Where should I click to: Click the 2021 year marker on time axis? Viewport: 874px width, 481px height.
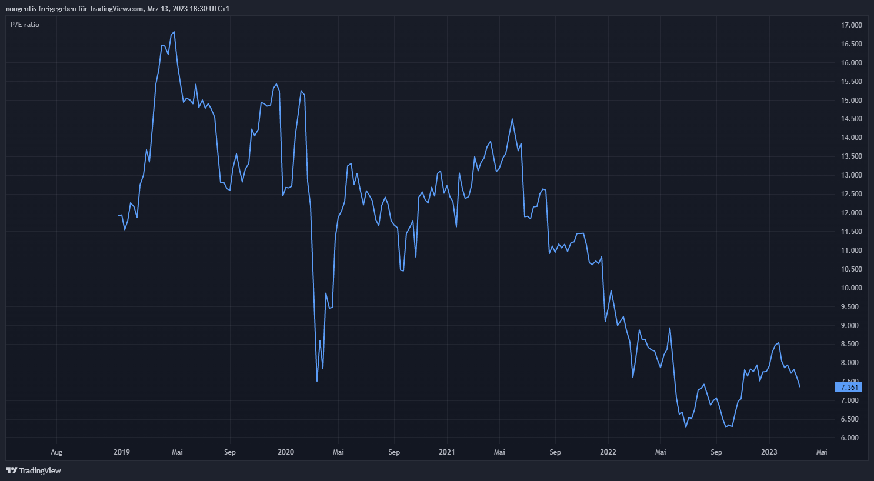click(x=446, y=452)
